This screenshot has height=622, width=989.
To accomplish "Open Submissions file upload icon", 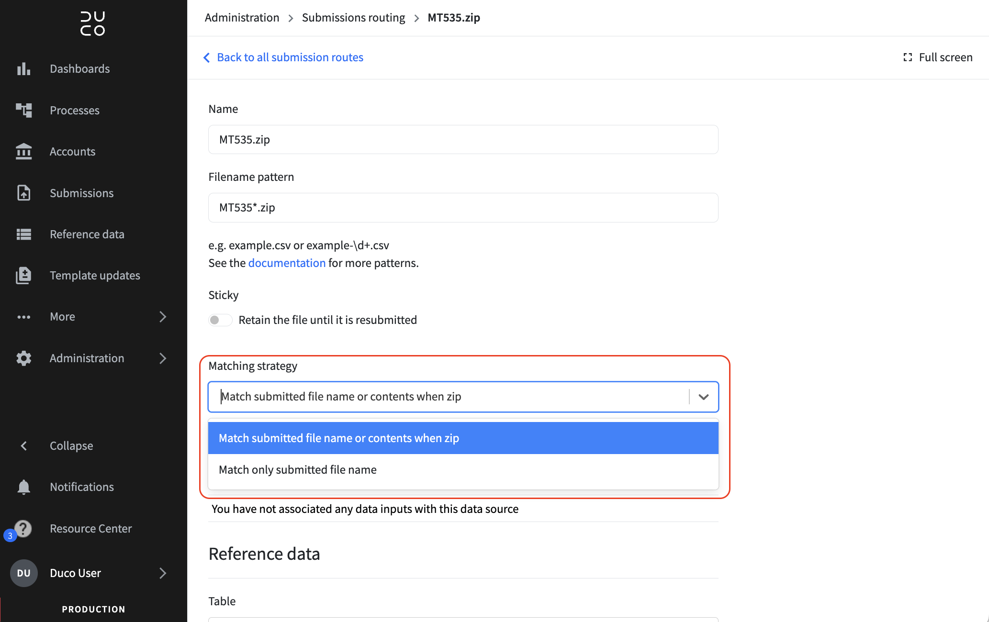I will click(23, 193).
